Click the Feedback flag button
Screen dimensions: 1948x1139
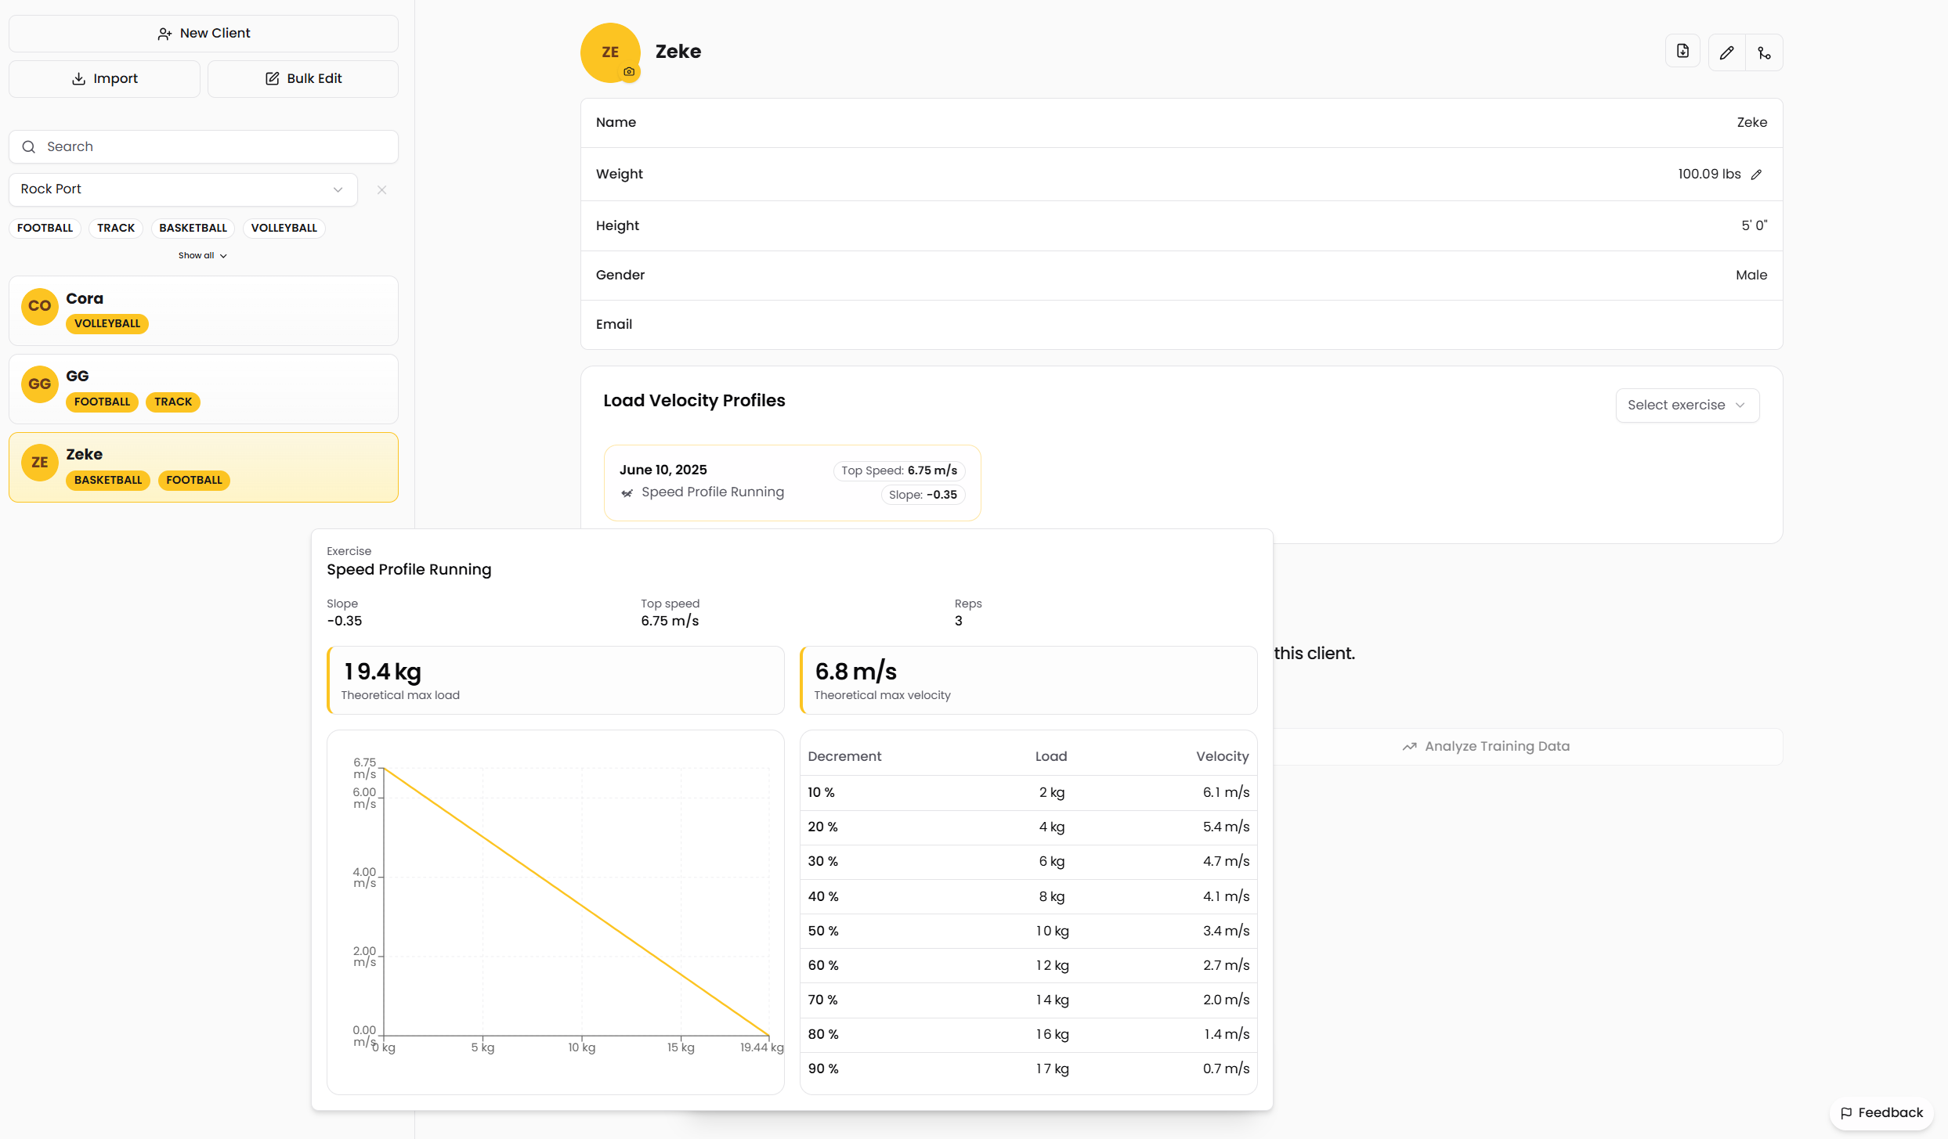click(x=1881, y=1112)
